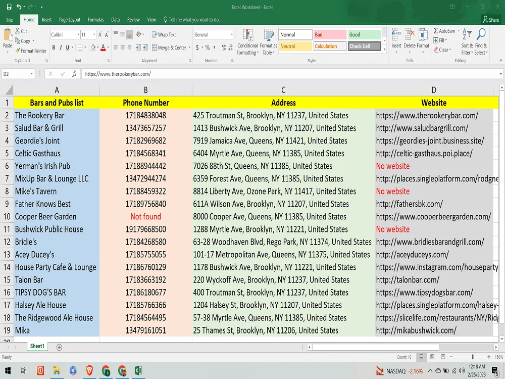Viewport: 505px width, 379px height.
Task: Expand the cell styles gallery
Action: coord(384,50)
